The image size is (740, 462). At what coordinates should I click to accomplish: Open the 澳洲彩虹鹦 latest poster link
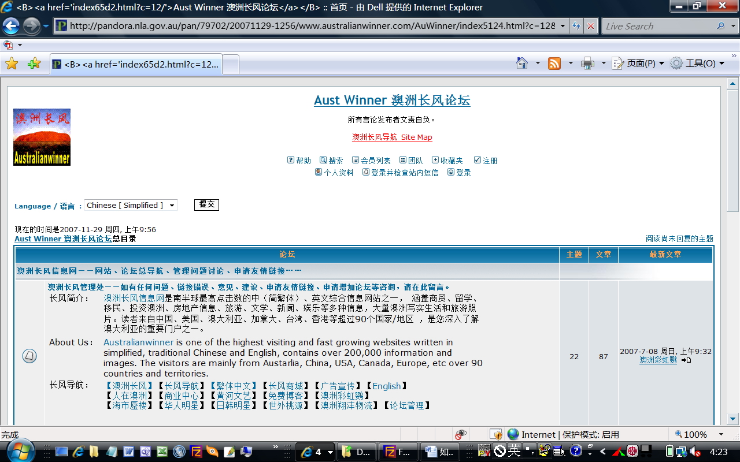click(x=658, y=360)
